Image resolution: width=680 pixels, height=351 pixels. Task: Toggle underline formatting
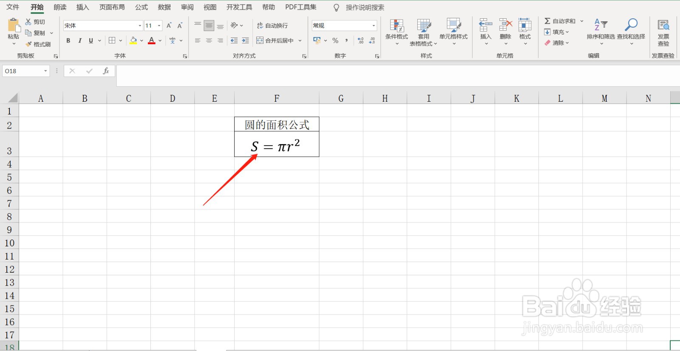[x=91, y=40]
